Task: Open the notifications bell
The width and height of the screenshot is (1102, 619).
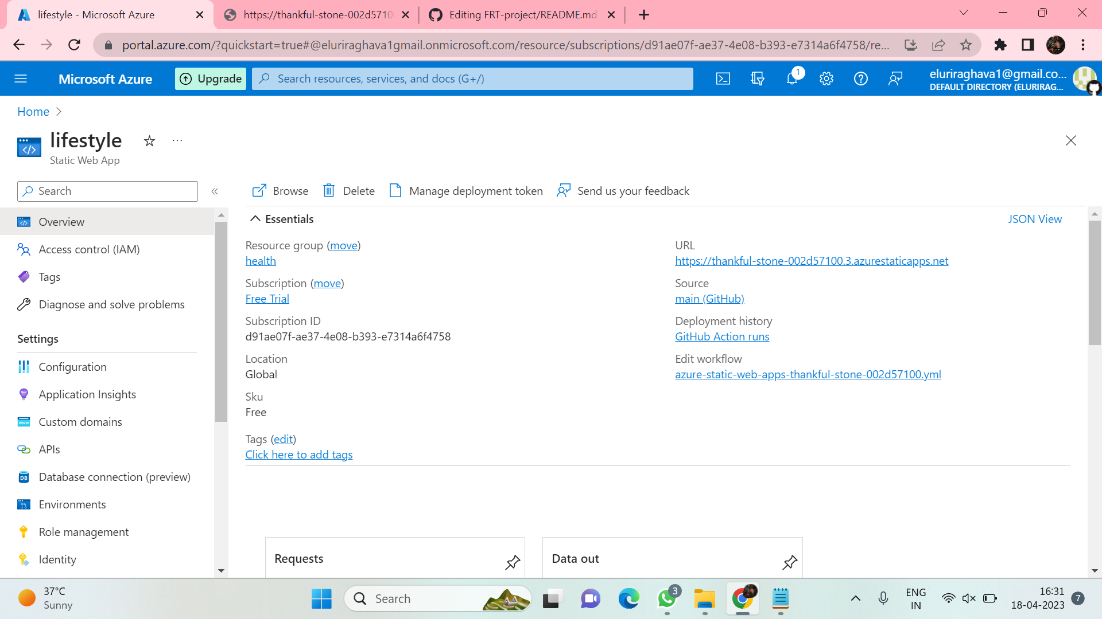Action: point(792,79)
